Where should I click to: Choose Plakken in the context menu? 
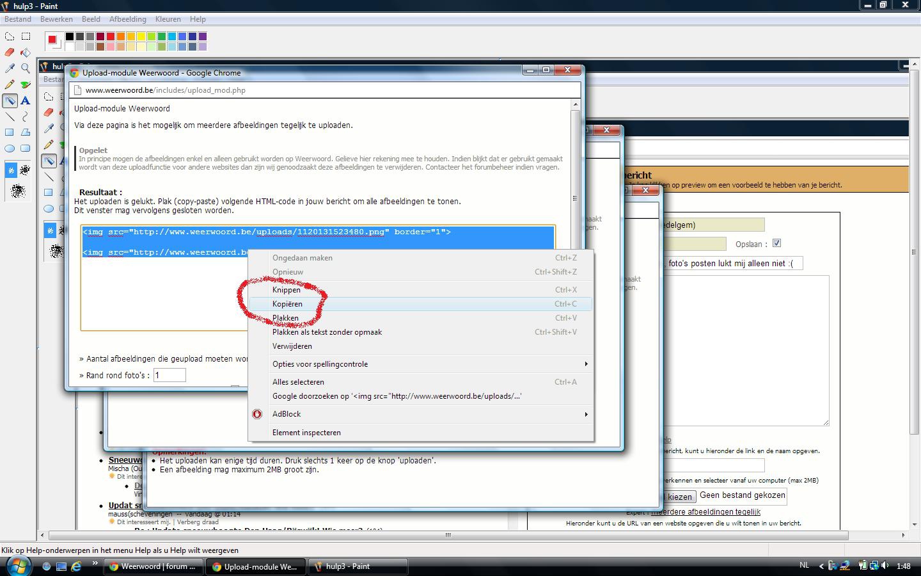coord(421,318)
